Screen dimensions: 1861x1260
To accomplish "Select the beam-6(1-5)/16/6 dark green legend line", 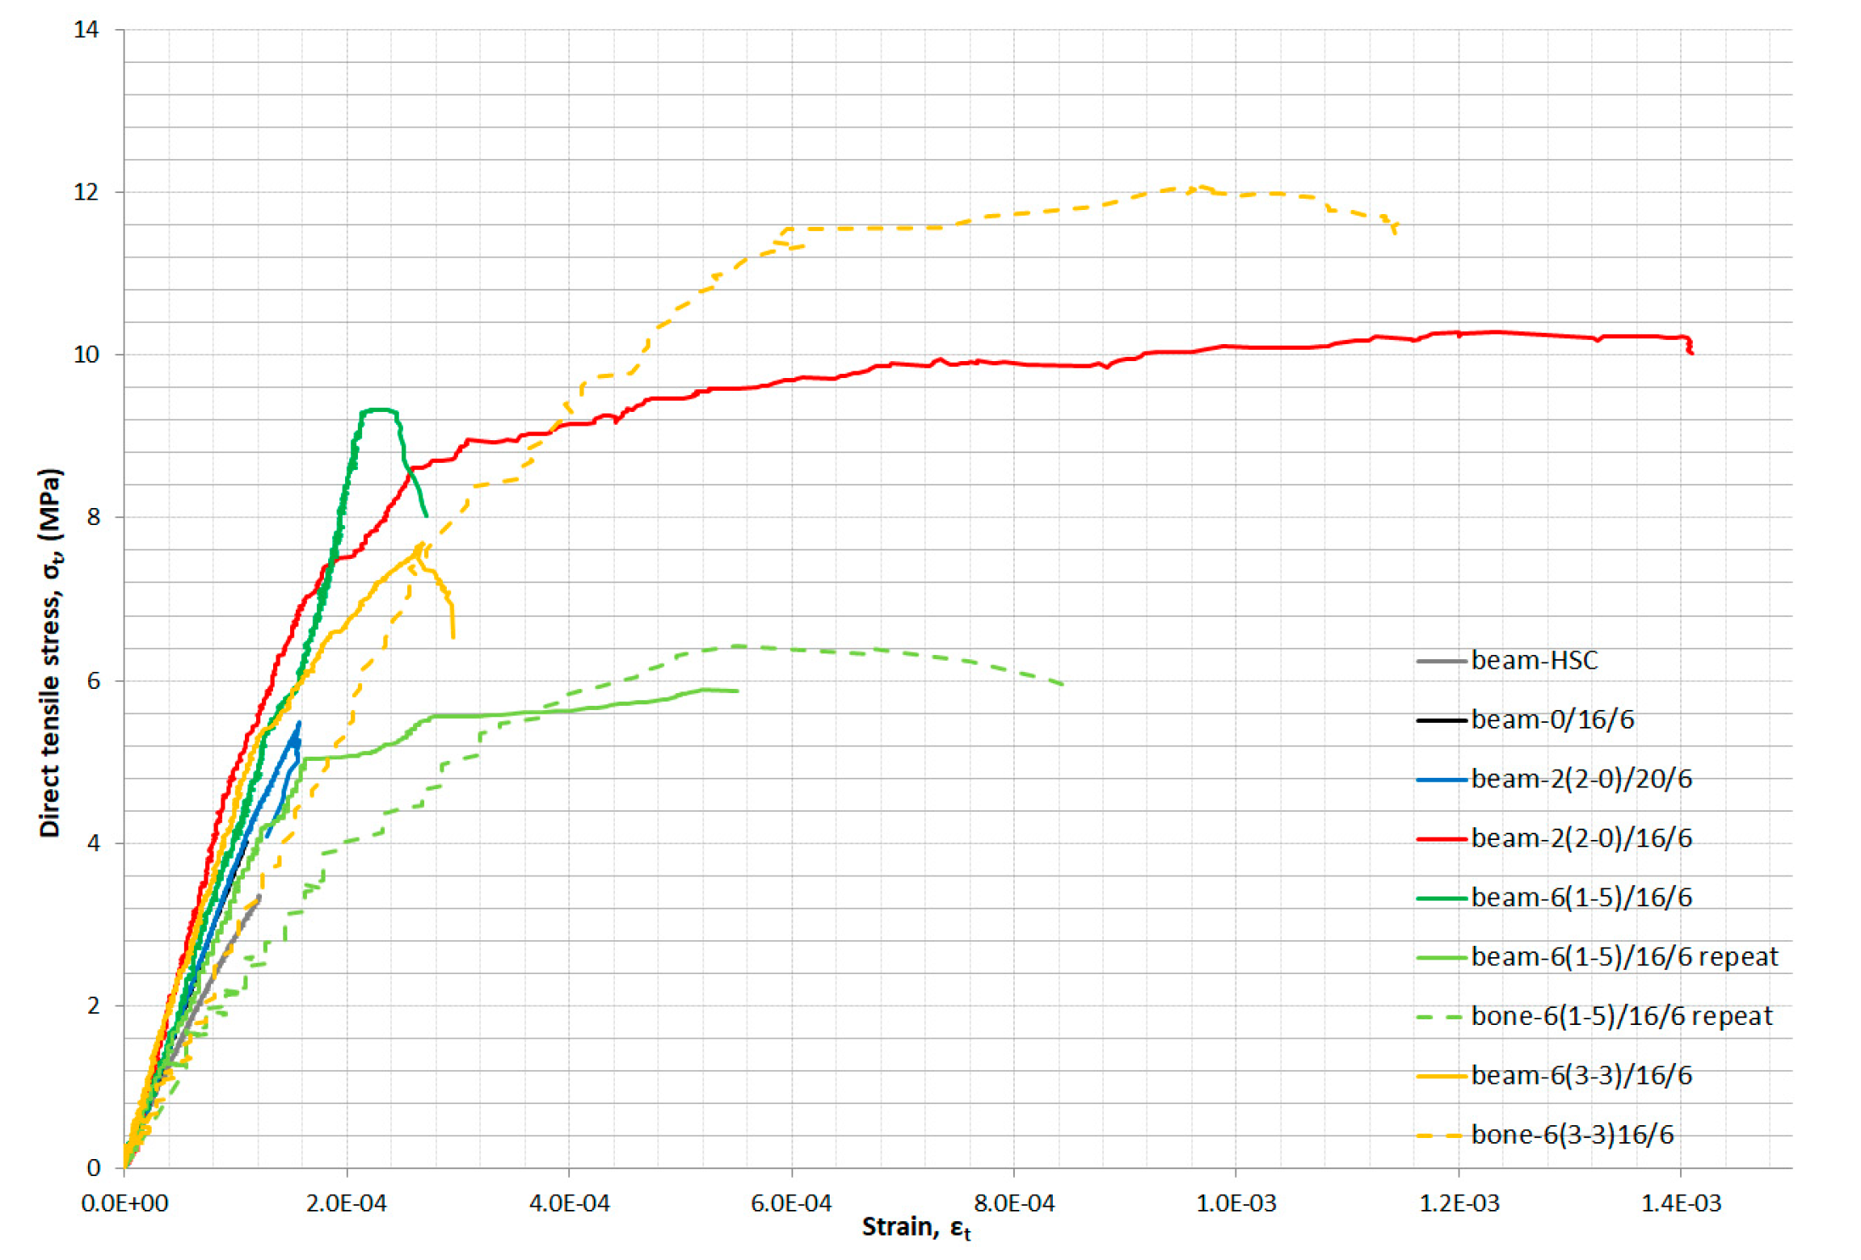I will [1441, 898].
